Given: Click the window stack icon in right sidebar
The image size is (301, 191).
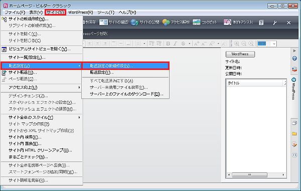Looking at the screenshot, I should tap(294, 123).
